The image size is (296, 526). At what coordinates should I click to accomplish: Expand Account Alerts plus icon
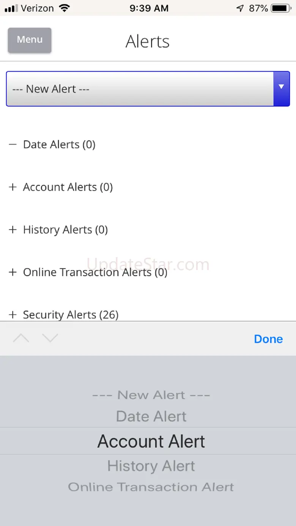point(13,187)
